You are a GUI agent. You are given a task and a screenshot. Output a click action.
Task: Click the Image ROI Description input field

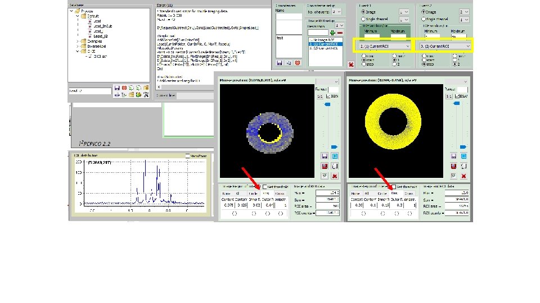[318, 33]
